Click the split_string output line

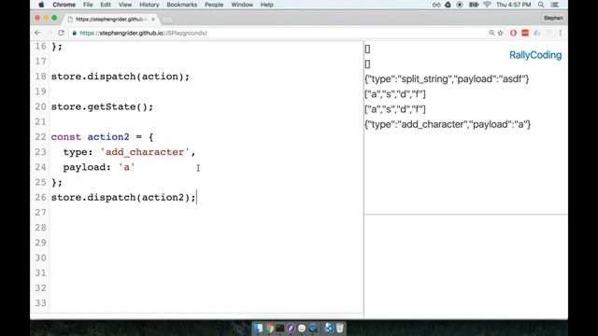coord(447,79)
